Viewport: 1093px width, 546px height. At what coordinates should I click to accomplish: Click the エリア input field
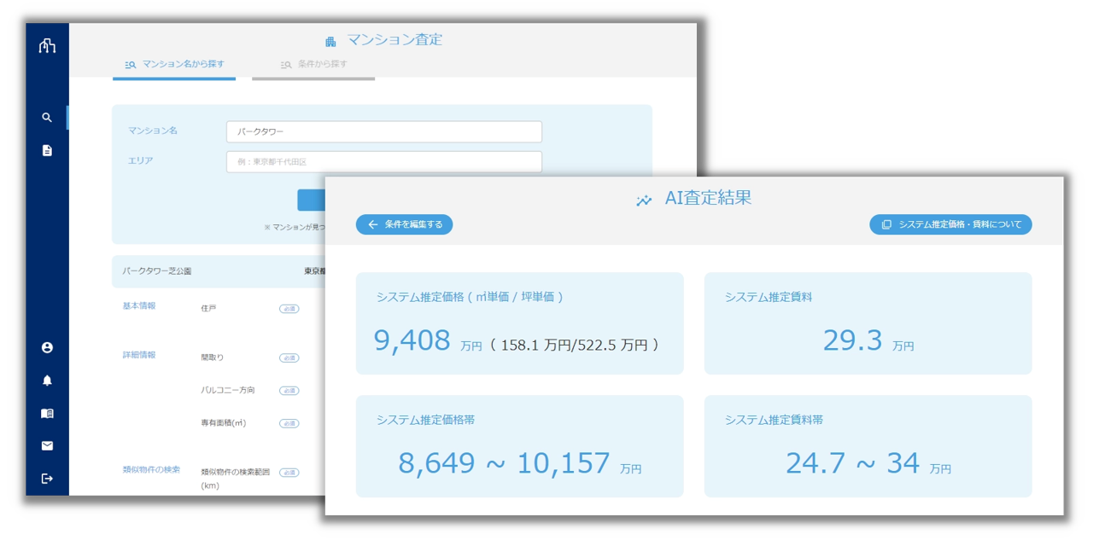coord(383,162)
